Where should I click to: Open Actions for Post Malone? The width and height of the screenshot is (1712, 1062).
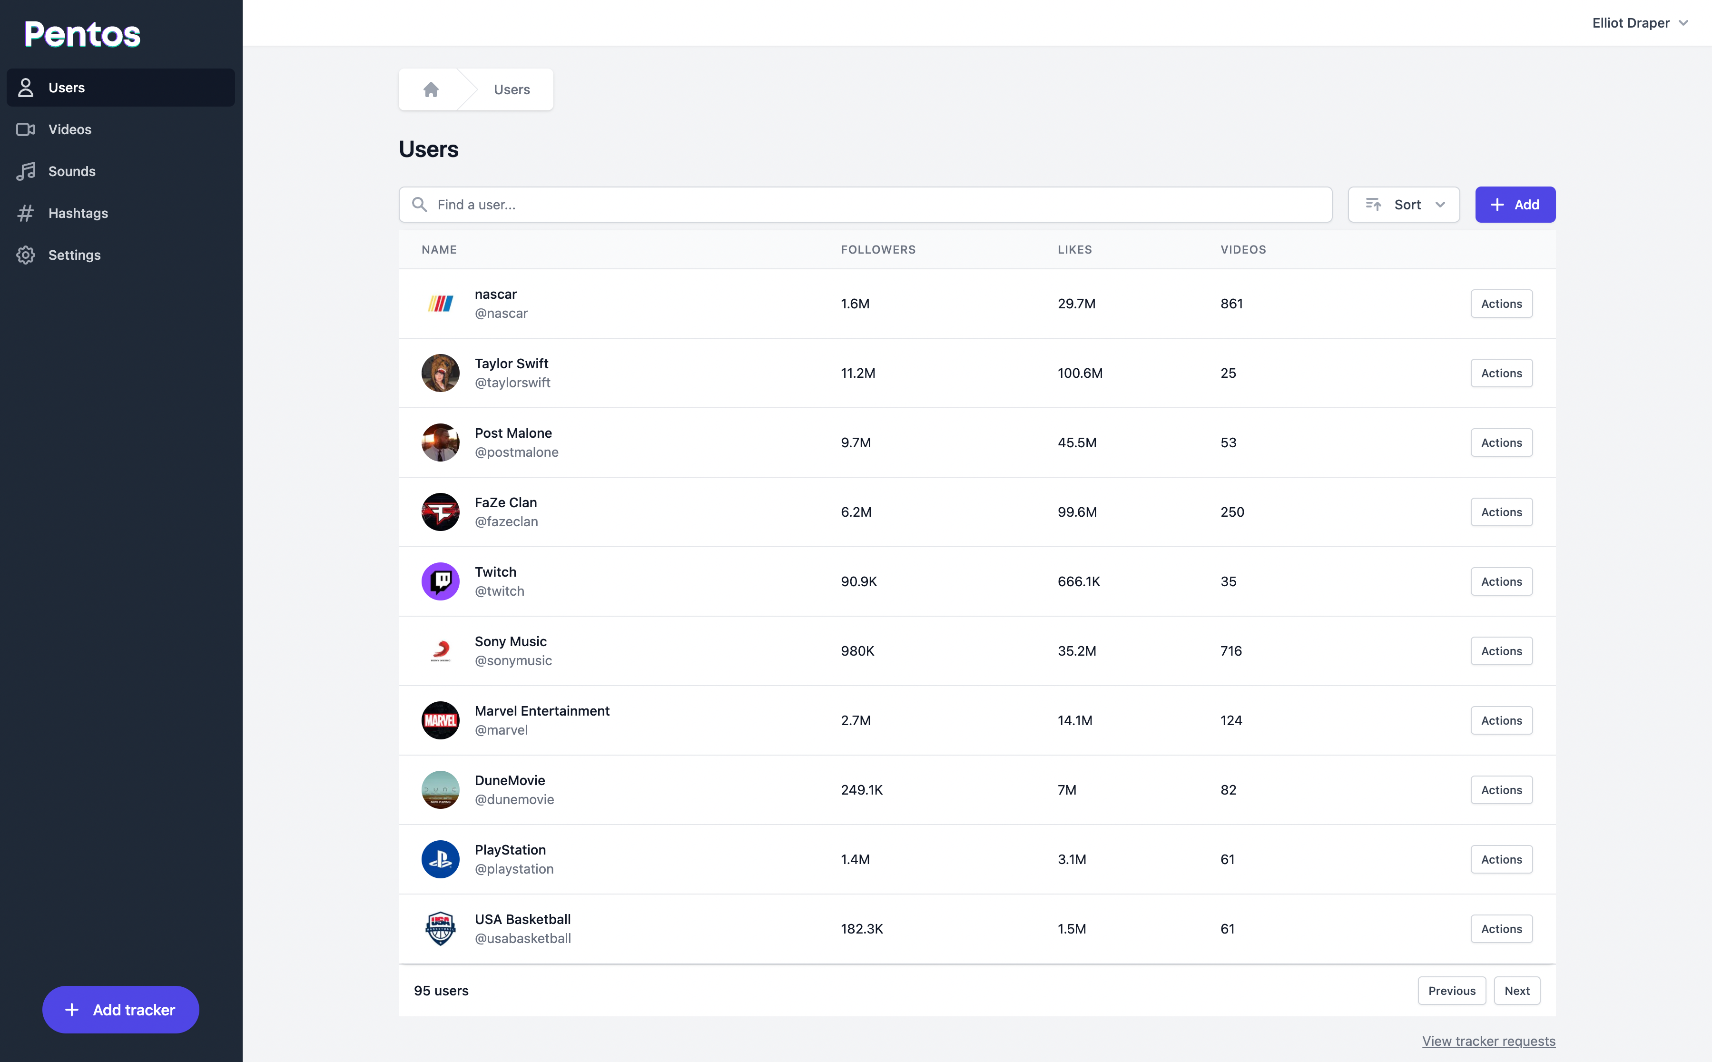[1501, 442]
